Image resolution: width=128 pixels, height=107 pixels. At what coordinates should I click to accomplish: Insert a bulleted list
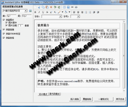point(86,12)
